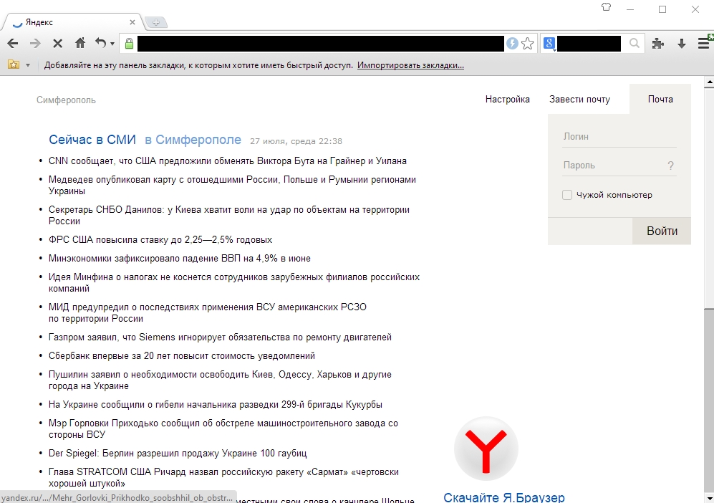Go back with the back arrow
The width and height of the screenshot is (714, 503).
pos(13,44)
